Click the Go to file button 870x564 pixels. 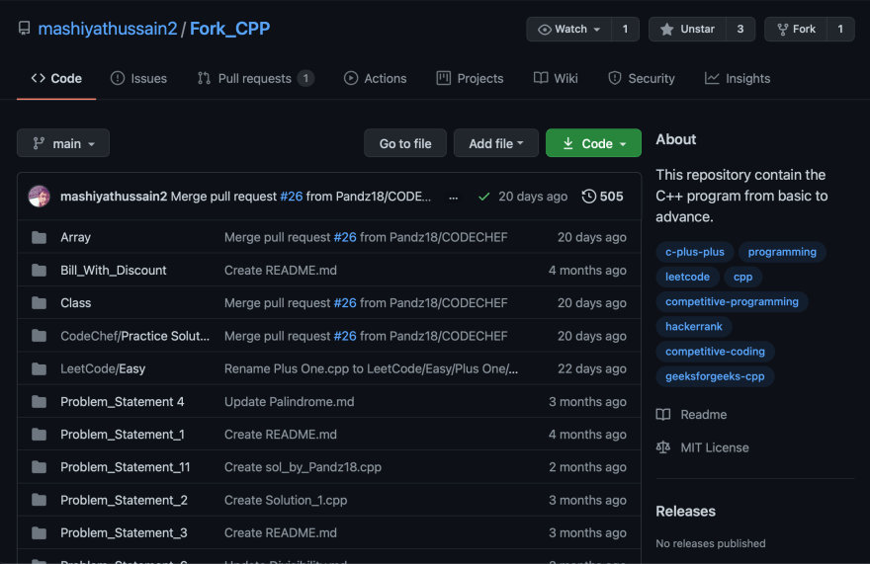pos(405,143)
